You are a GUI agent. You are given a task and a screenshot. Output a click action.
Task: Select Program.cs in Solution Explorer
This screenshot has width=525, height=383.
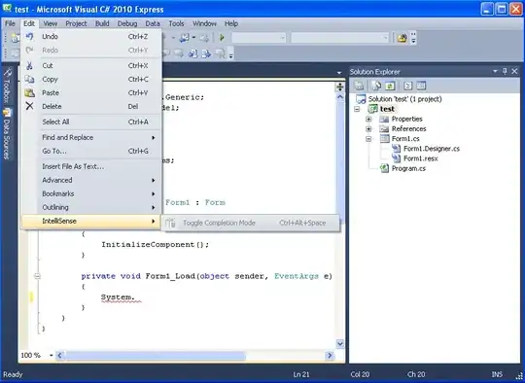tap(408, 168)
